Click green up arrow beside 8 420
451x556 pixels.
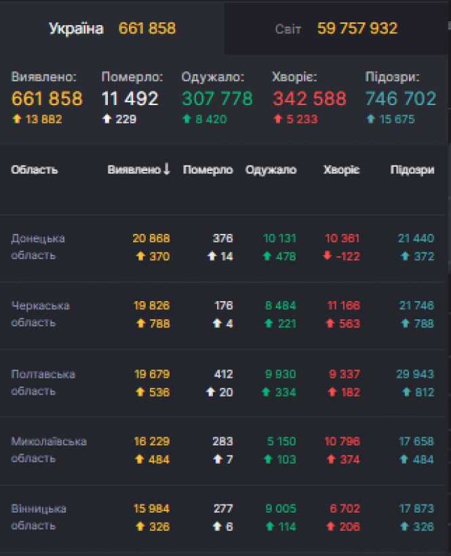pyautogui.click(x=187, y=119)
